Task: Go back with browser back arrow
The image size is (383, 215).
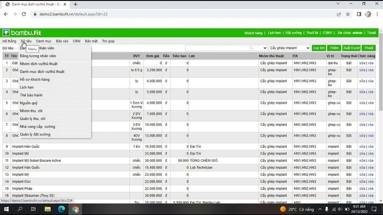Action: pos(6,14)
